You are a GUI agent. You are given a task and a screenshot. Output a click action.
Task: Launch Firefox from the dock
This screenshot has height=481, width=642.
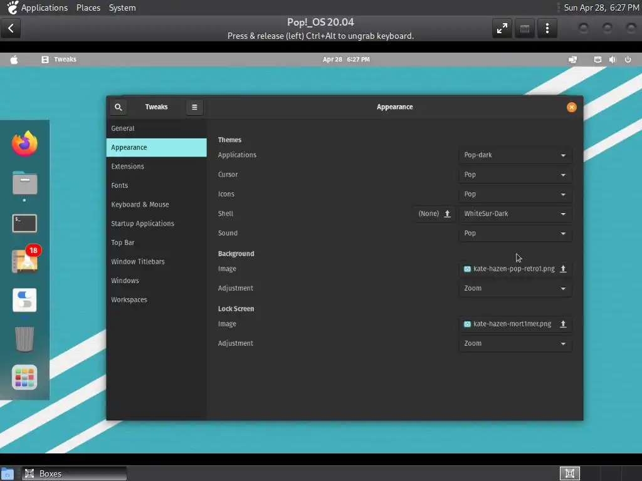(x=24, y=144)
